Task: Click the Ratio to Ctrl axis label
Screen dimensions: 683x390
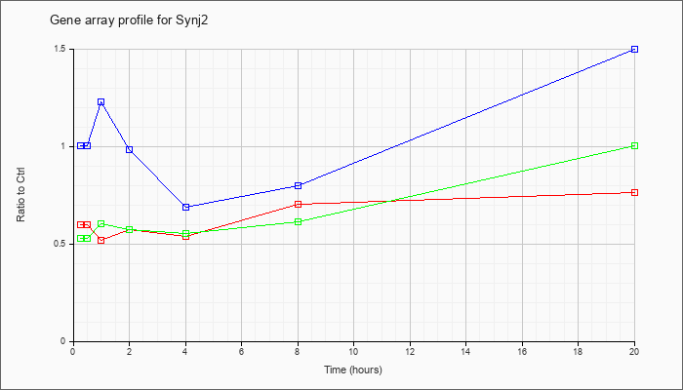Action: coord(20,194)
